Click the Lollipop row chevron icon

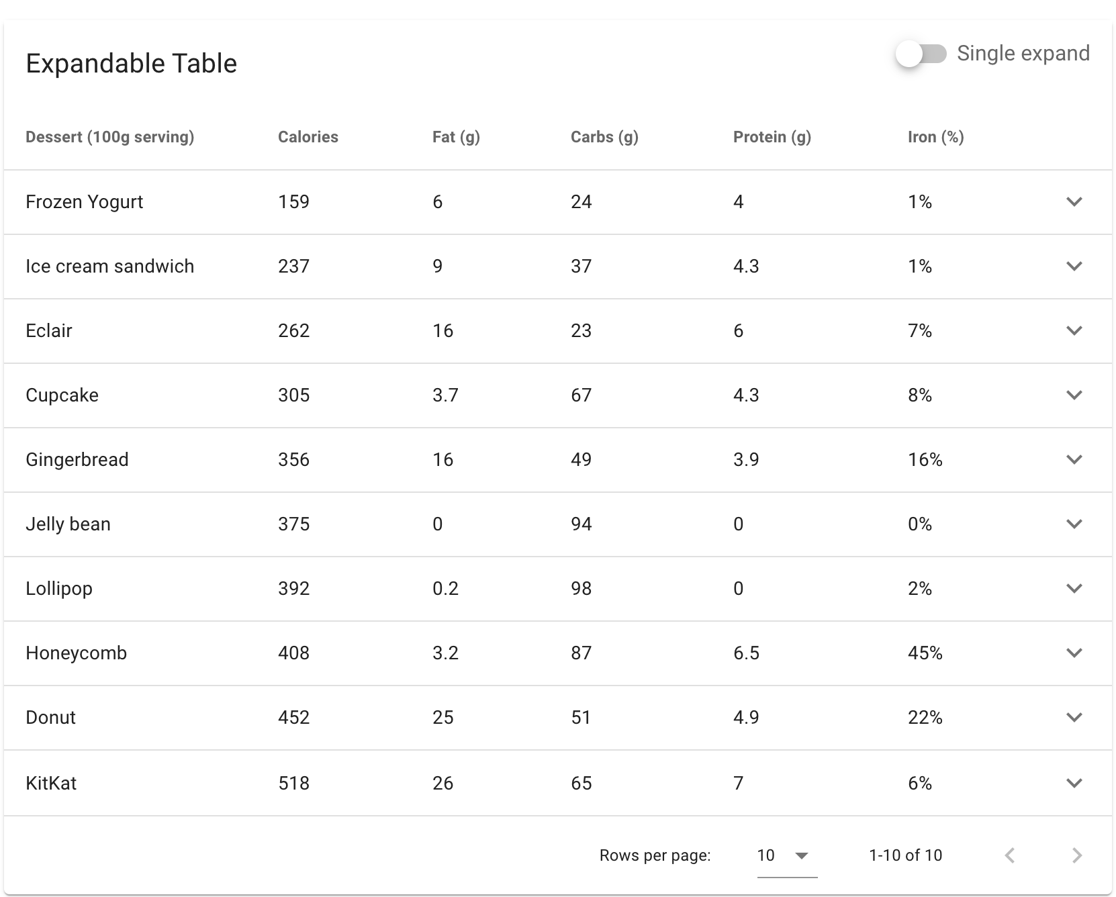coord(1074,589)
